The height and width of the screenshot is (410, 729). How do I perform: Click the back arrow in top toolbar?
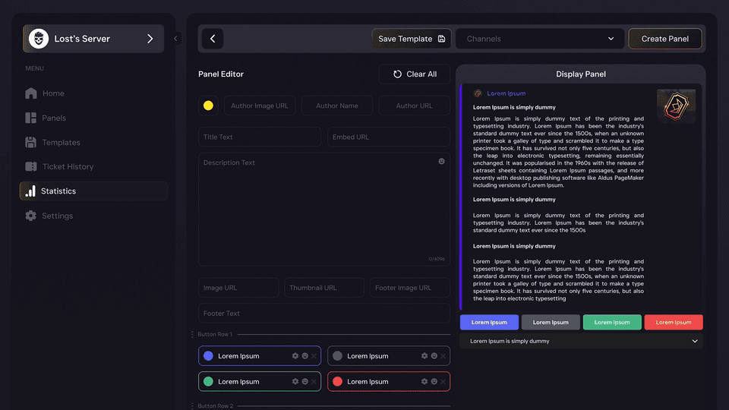[x=213, y=39]
